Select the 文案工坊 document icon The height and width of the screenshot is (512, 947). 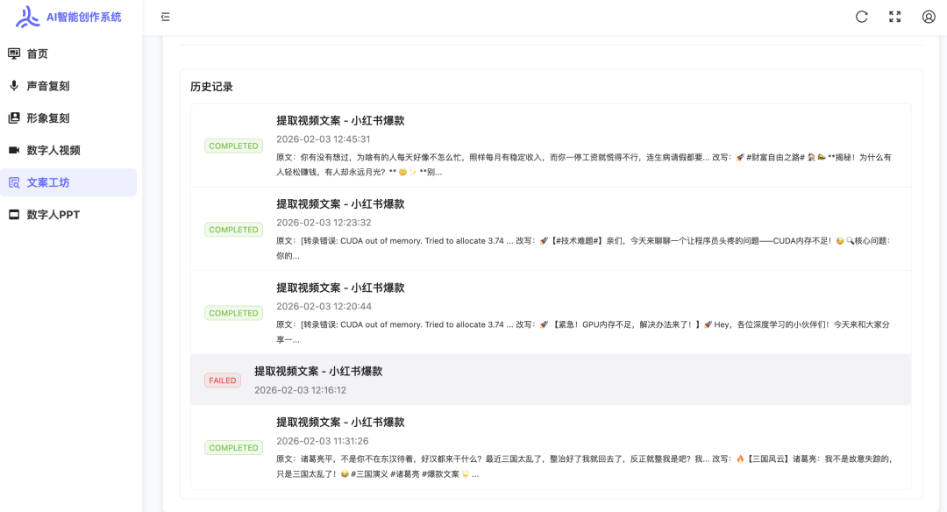pyautogui.click(x=12, y=181)
